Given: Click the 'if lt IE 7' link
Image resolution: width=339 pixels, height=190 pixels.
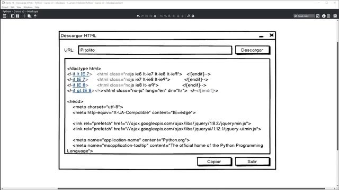Looking at the screenshot, I should pyautogui.click(x=81, y=74).
